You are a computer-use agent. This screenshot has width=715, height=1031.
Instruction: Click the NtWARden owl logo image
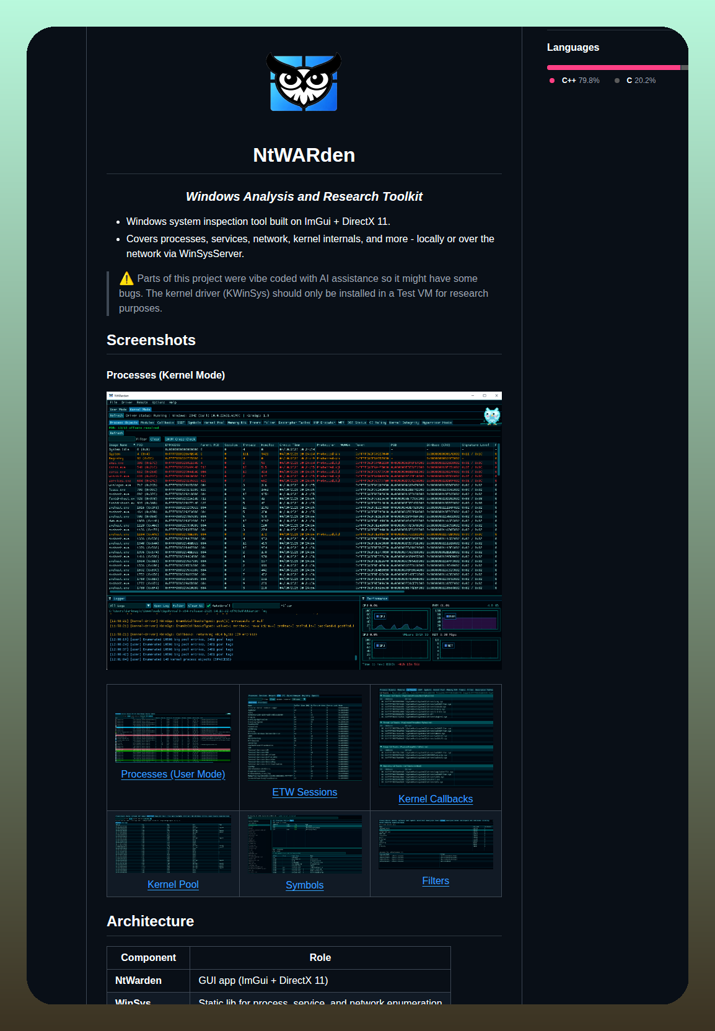click(x=304, y=82)
